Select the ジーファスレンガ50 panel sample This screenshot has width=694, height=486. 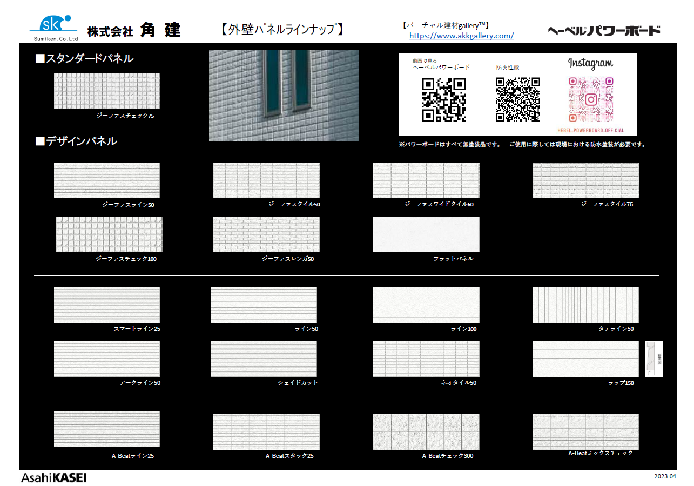[266, 234]
